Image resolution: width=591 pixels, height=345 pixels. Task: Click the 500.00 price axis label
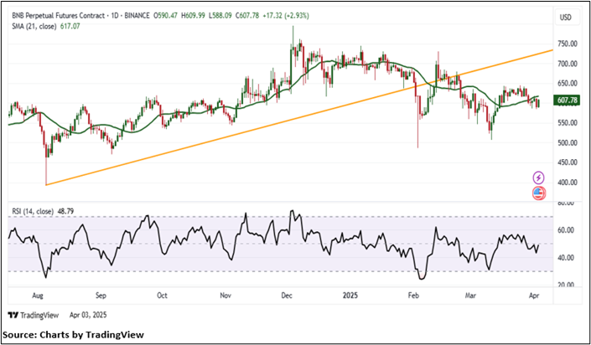click(x=568, y=142)
